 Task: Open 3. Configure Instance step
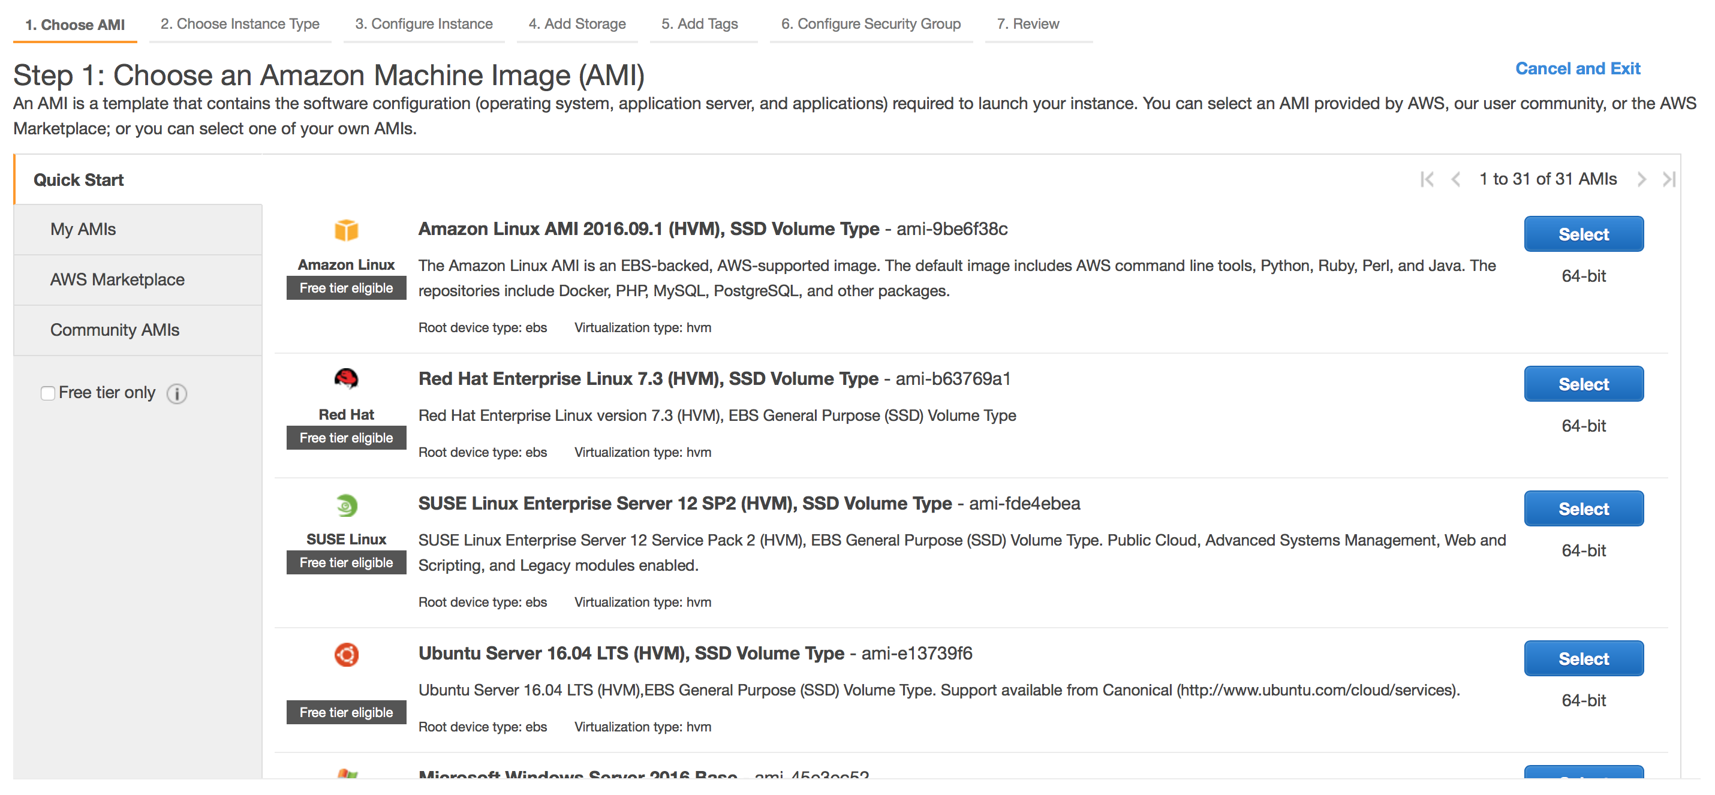(423, 24)
